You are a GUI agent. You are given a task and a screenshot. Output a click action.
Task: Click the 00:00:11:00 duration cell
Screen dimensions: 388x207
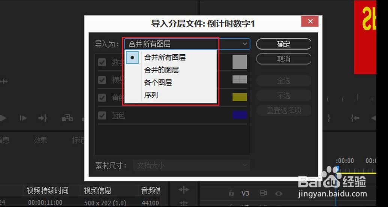click(x=45, y=203)
